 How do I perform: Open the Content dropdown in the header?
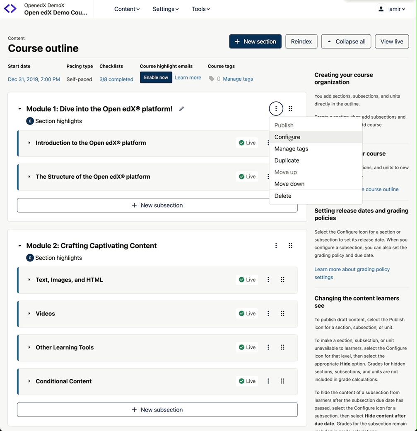(x=127, y=9)
